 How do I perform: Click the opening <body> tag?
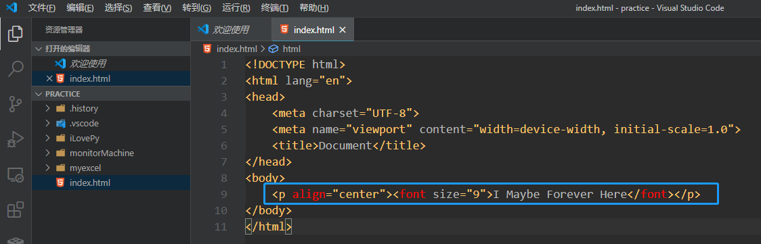click(265, 178)
